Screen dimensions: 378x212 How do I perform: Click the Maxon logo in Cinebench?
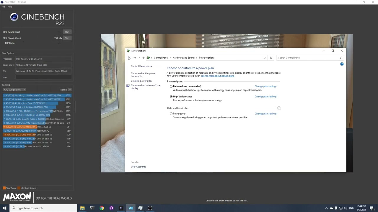(17, 197)
